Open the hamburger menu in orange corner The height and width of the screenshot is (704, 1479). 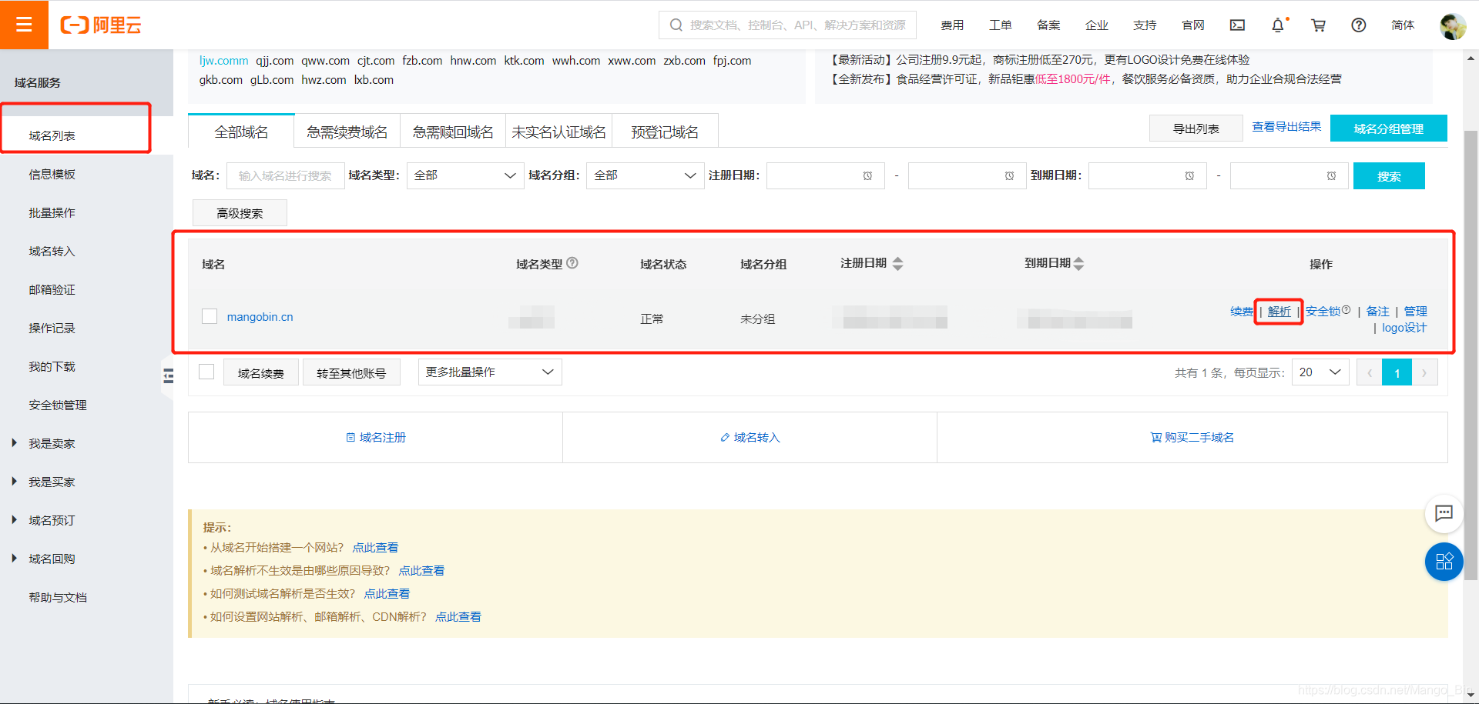[24, 25]
